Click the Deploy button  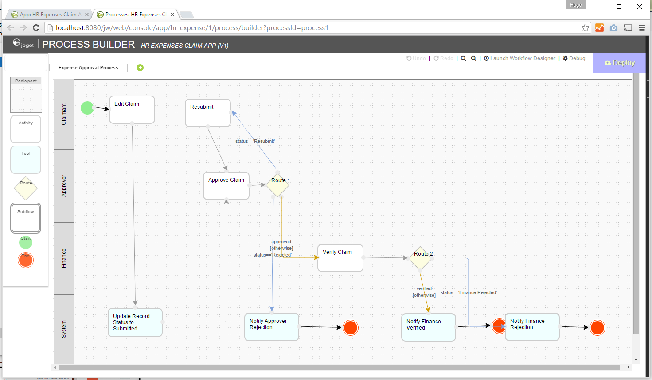620,63
